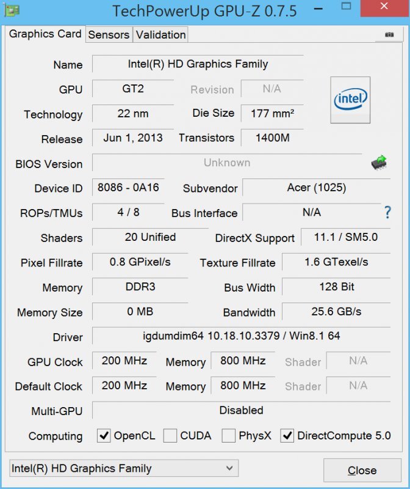Uncheck DirectCompute 5.0
Screen dimensions: 410x489
click(286, 436)
